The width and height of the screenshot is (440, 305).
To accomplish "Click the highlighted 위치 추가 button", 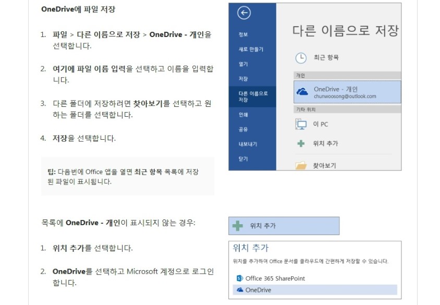I will (284, 226).
